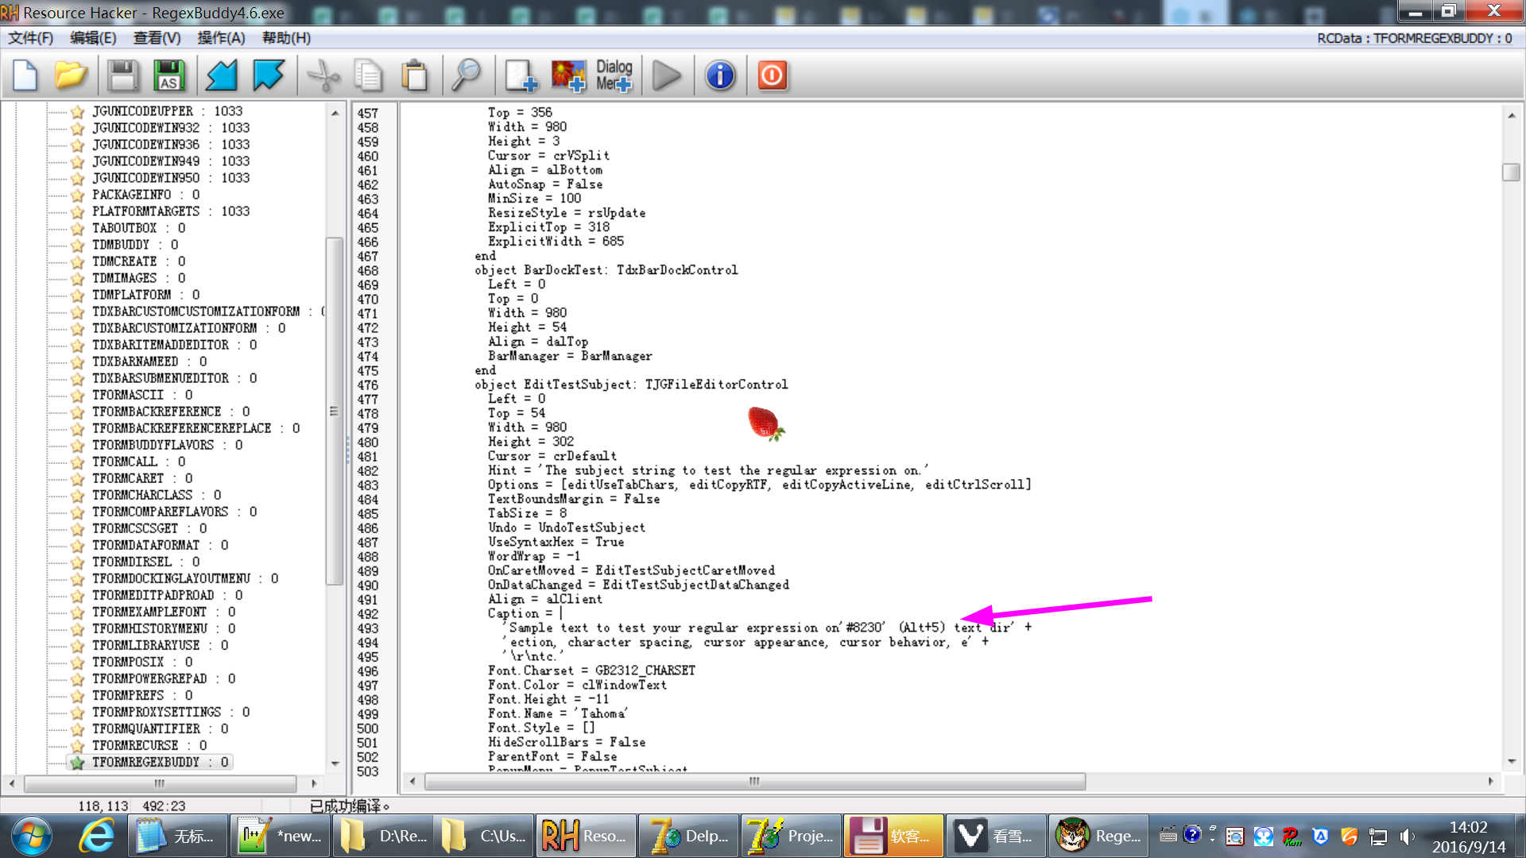
Task: Click the Find magnifier icon
Action: pos(466,75)
